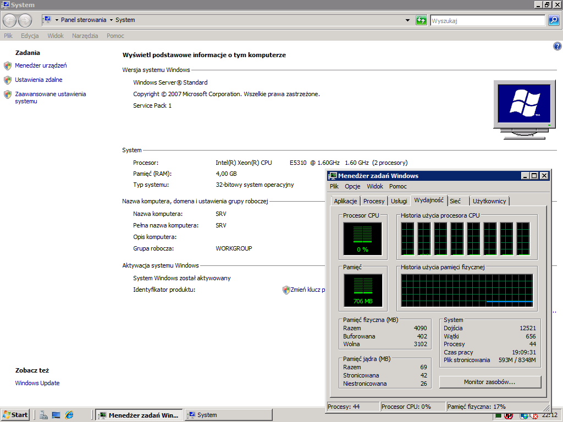563x422 pixels.
Task: Click the '32-bitowy system operacyjny' text
Action: coord(255,185)
